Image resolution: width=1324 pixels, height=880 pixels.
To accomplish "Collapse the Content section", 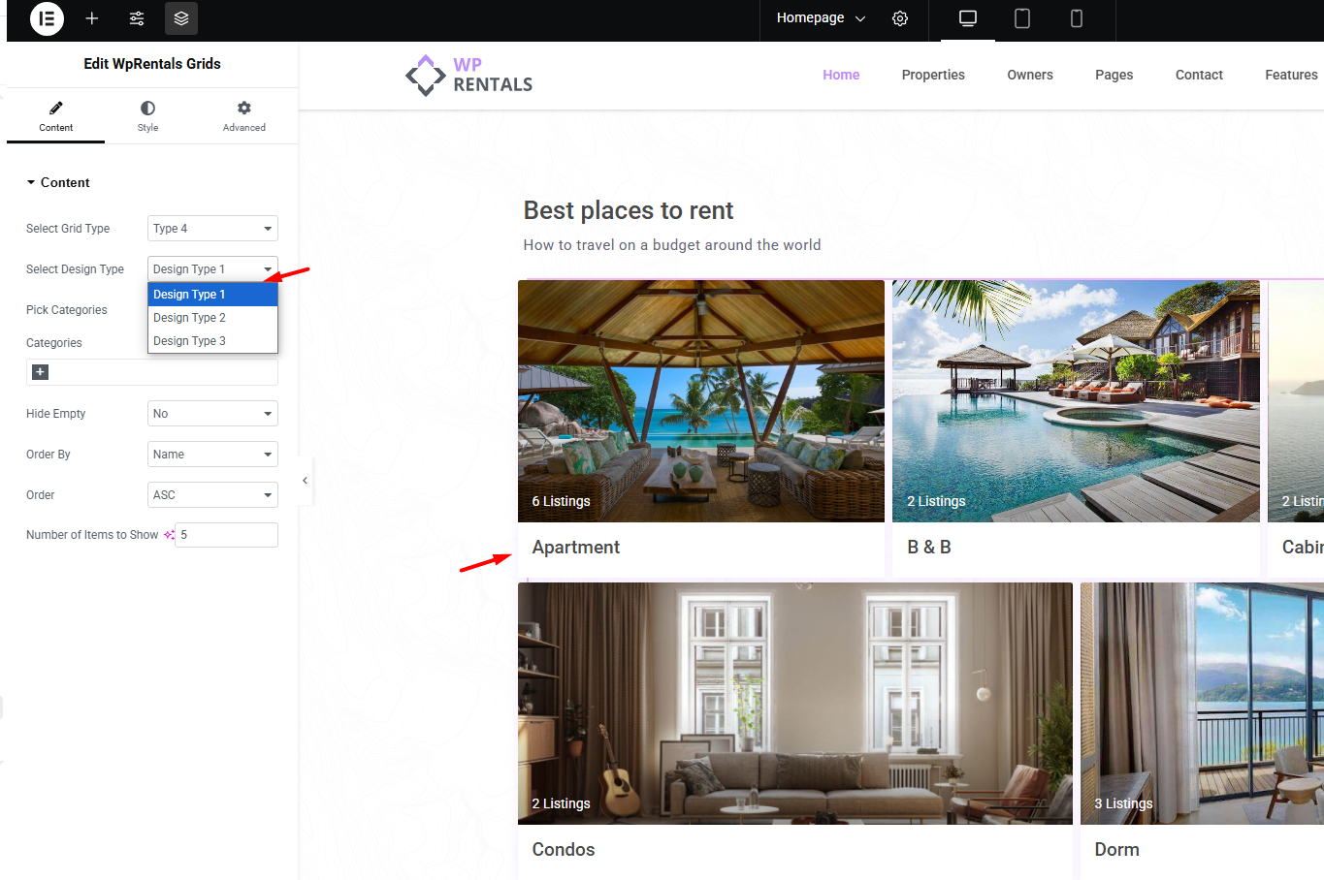I will [58, 182].
